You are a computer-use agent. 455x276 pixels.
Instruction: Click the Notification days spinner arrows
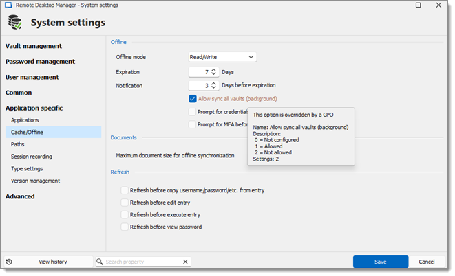213,85
